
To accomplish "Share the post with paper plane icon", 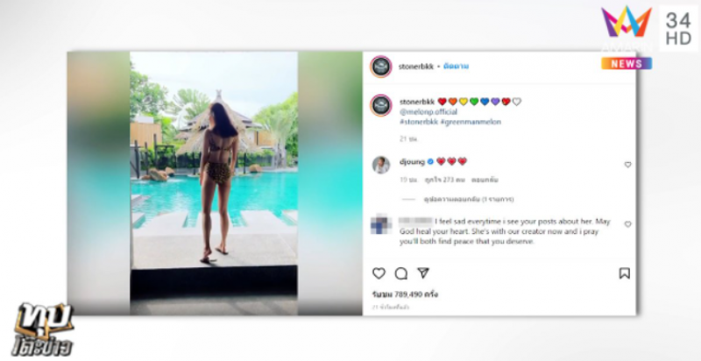I will (x=423, y=273).
